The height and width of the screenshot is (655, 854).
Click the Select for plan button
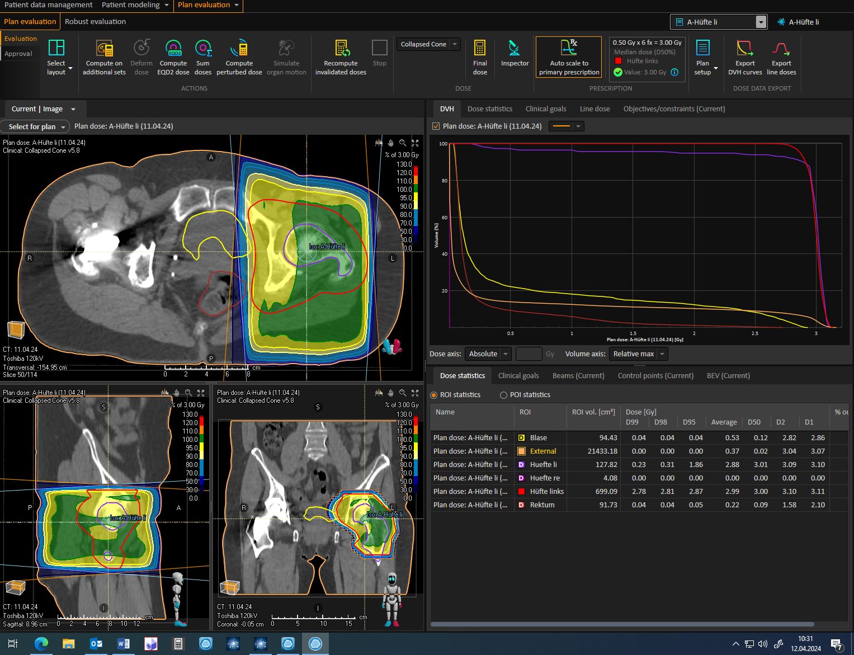35,126
